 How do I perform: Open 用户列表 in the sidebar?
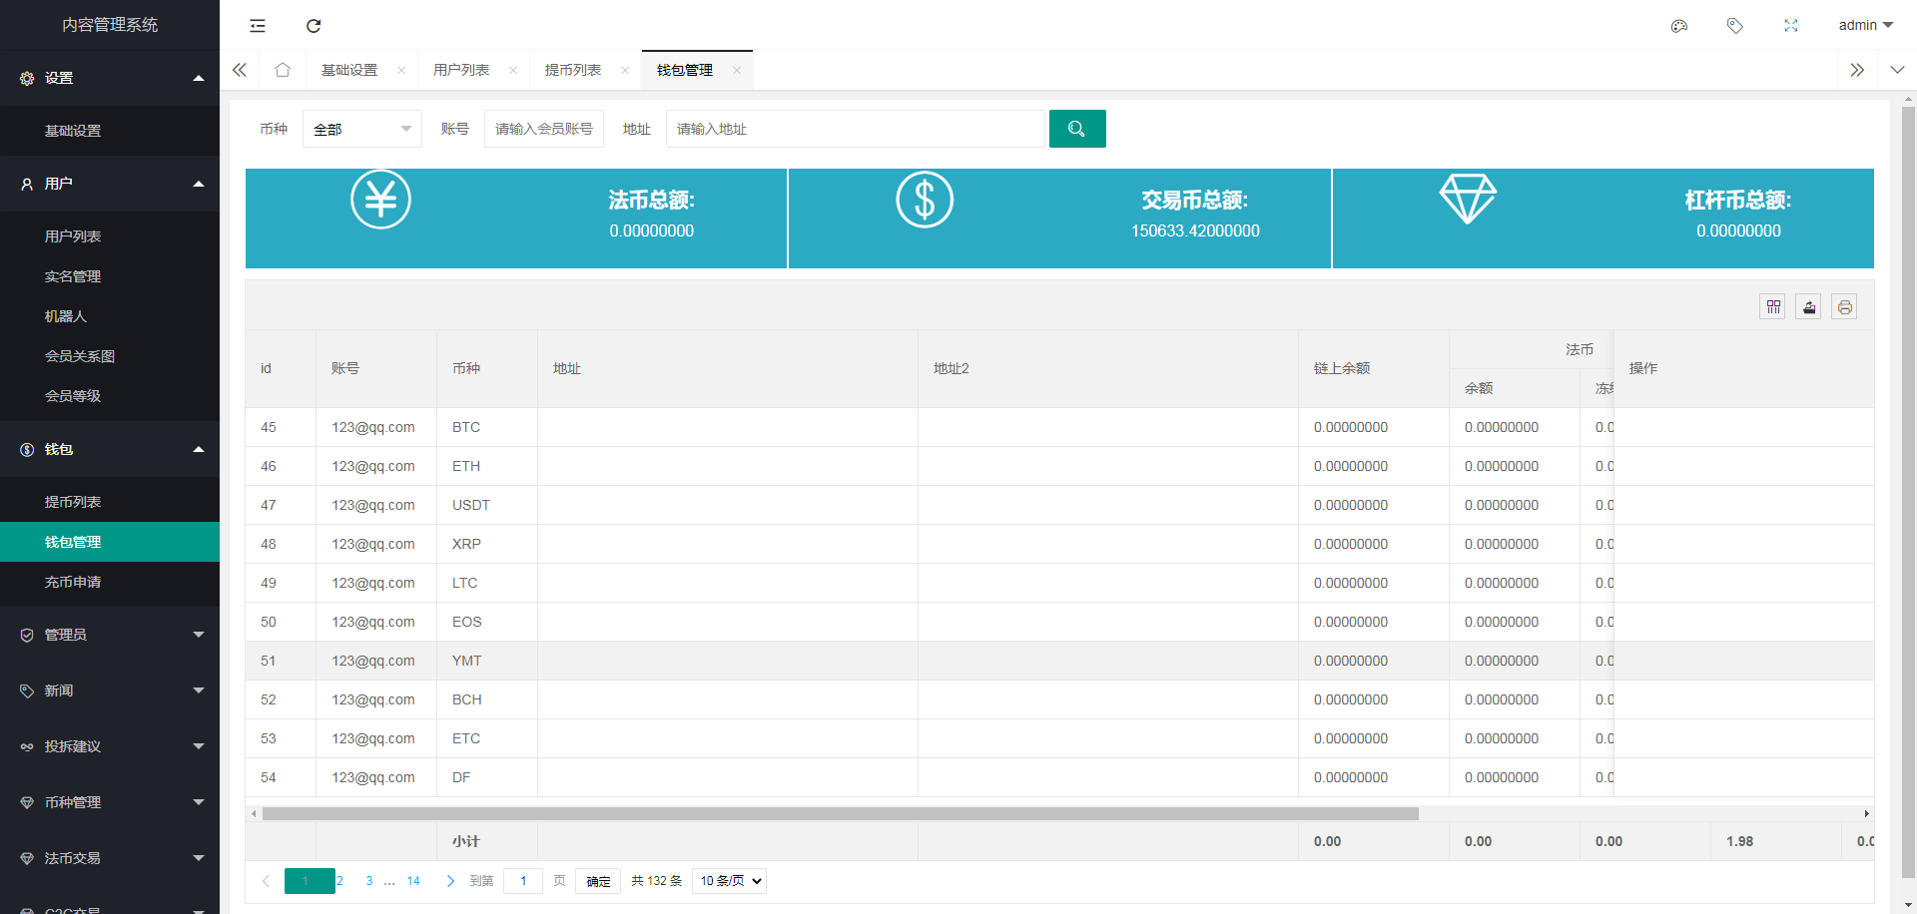110,236
